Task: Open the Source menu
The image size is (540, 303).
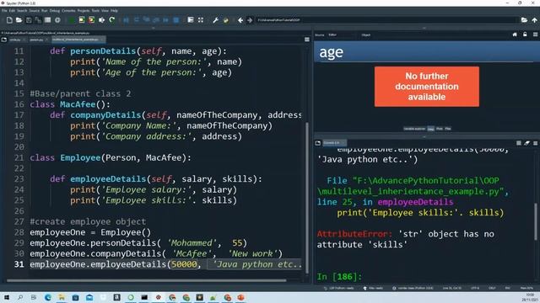Action: pyautogui.click(x=34, y=11)
